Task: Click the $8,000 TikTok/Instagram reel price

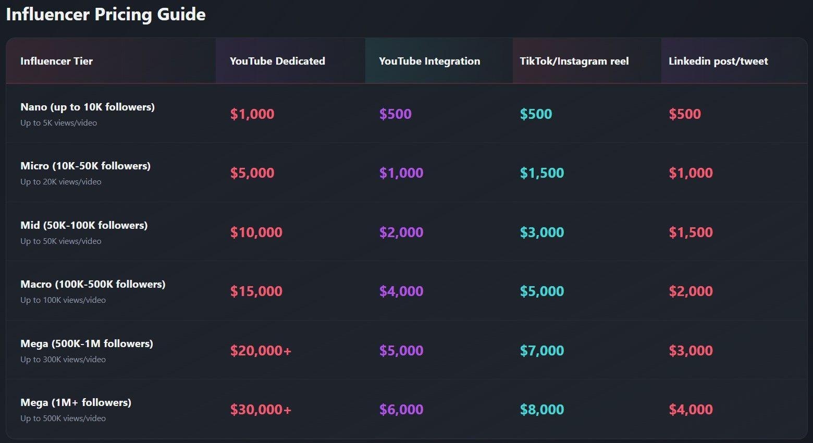Action: click(x=542, y=410)
